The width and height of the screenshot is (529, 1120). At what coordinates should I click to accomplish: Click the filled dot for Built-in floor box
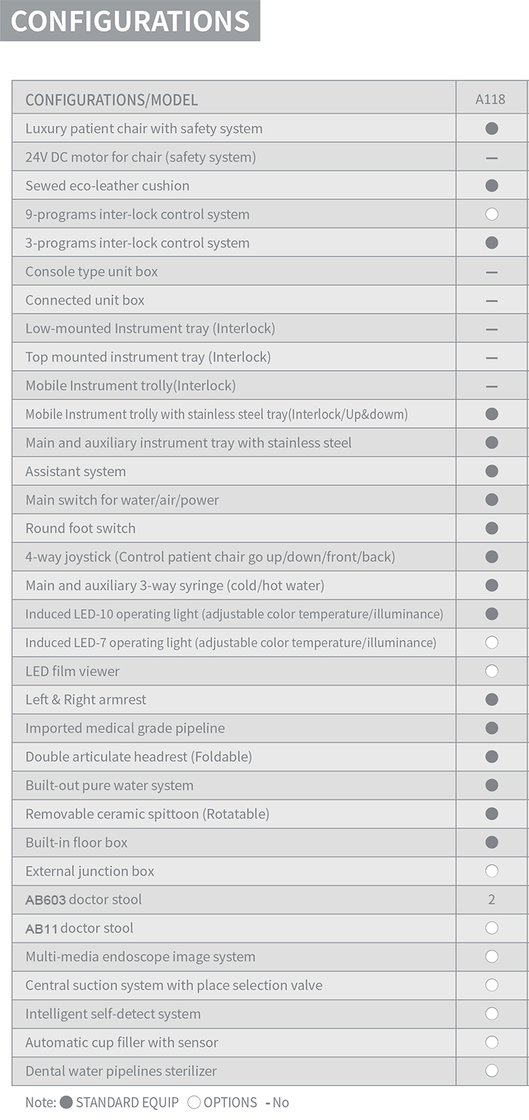(x=492, y=842)
